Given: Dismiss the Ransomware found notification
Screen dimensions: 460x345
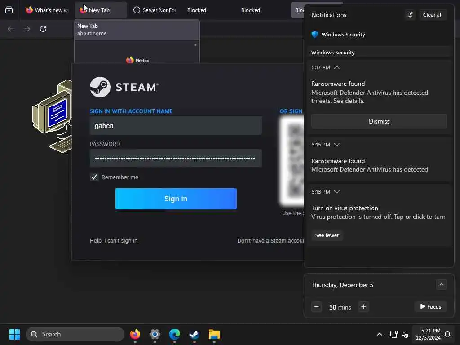Looking at the screenshot, I should 379,121.
